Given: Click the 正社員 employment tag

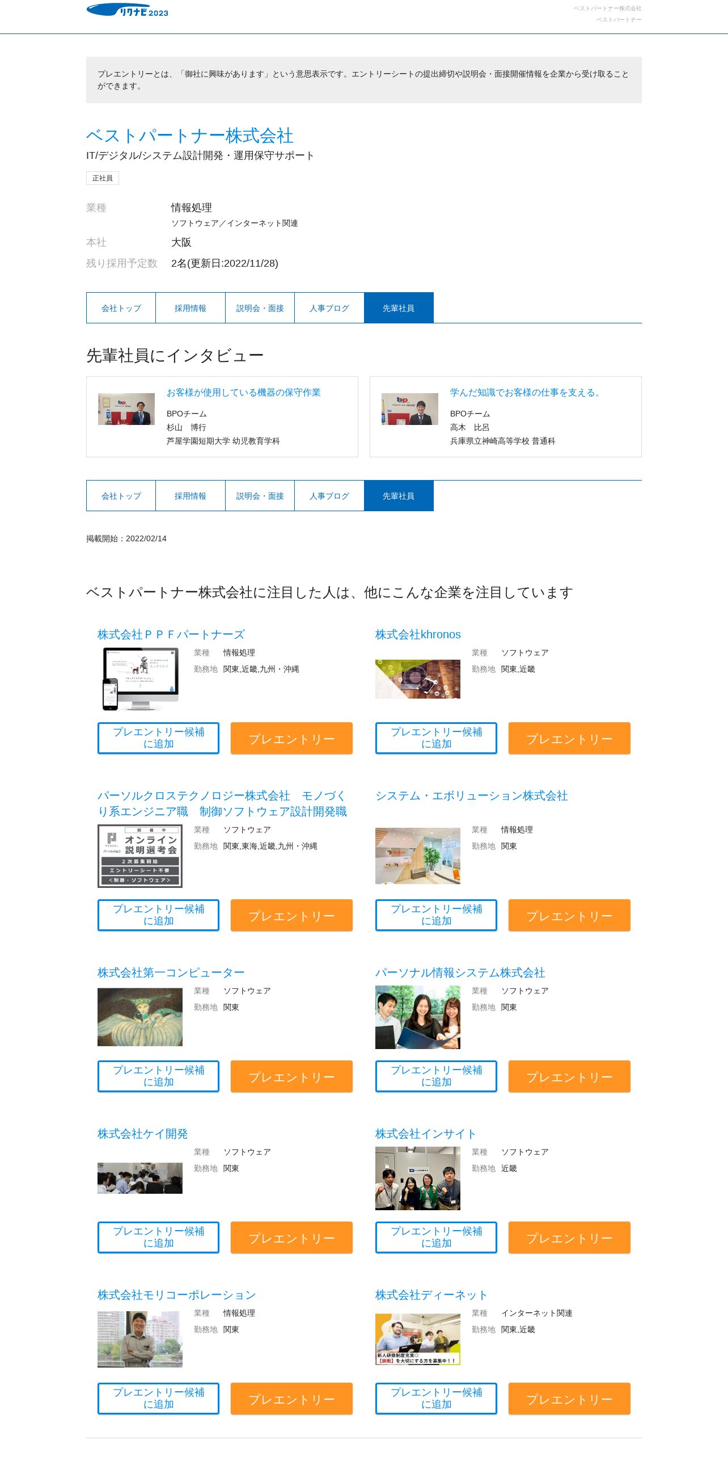Looking at the screenshot, I should 103,178.
